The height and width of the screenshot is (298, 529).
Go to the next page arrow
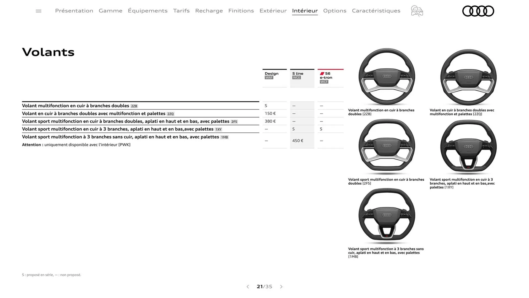click(281, 287)
